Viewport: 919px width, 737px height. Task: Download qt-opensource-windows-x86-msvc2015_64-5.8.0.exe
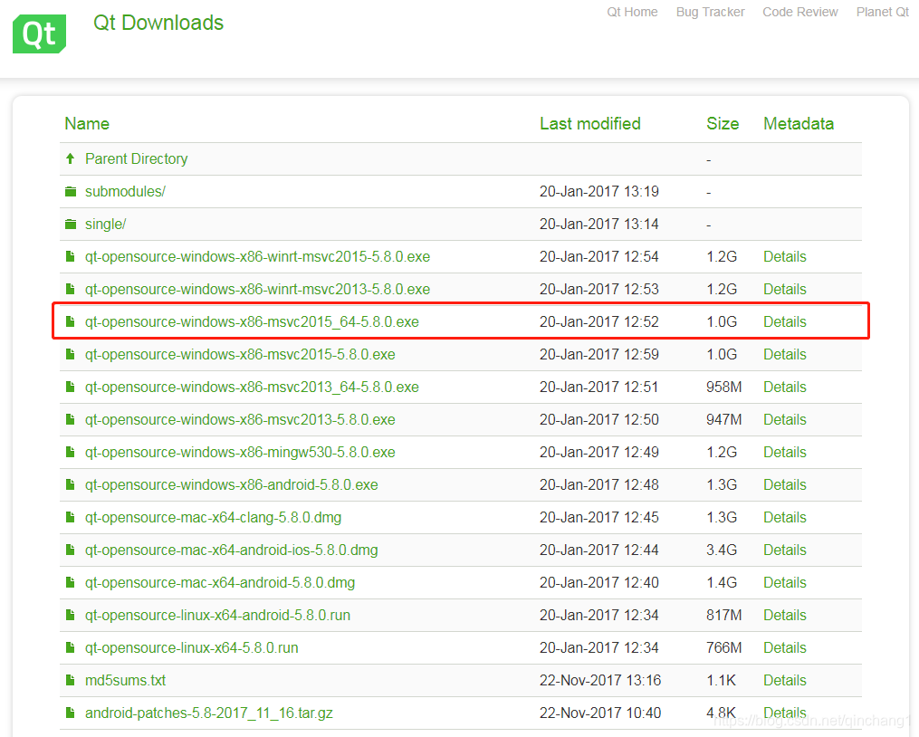pyautogui.click(x=252, y=322)
